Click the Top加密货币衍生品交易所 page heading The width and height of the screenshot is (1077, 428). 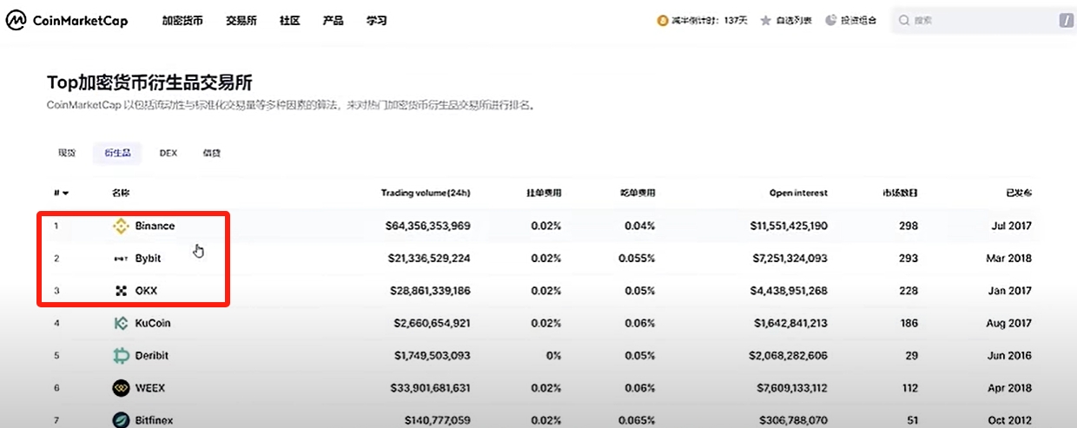click(x=149, y=82)
